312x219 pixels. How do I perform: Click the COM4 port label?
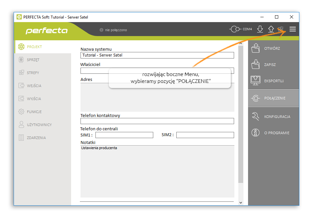[x=247, y=29]
